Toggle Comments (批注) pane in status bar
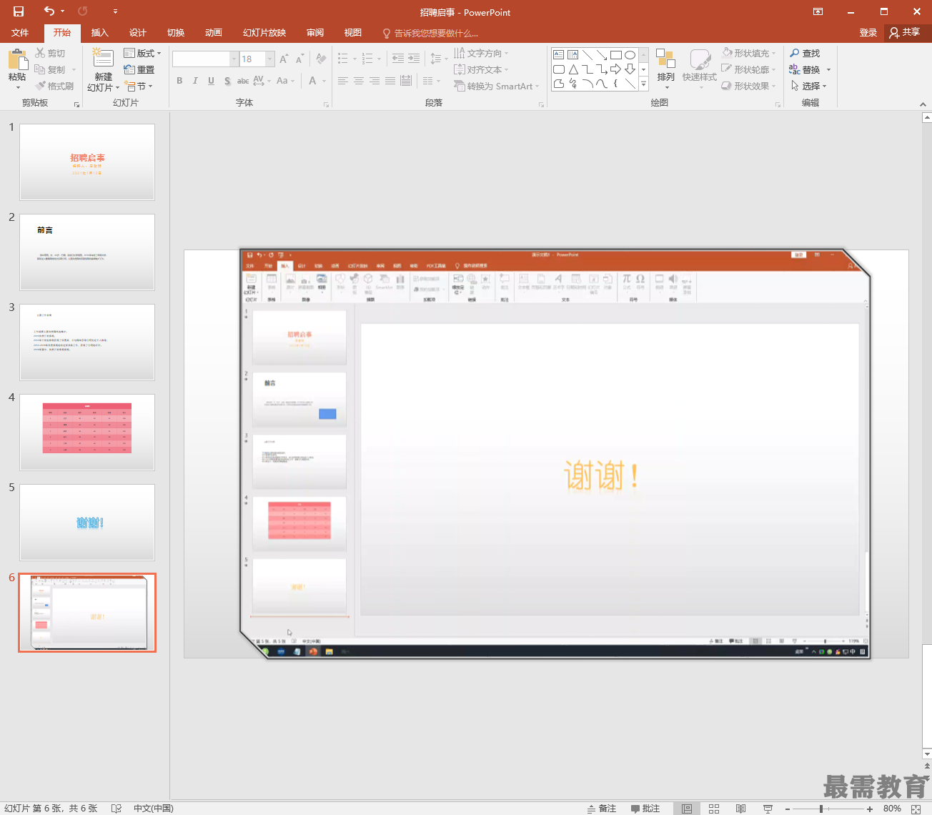Viewport: 932px width, 815px height. point(645,809)
